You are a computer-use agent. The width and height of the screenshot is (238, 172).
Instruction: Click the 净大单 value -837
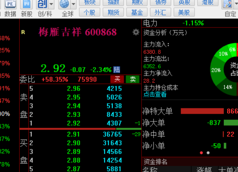[214, 123]
